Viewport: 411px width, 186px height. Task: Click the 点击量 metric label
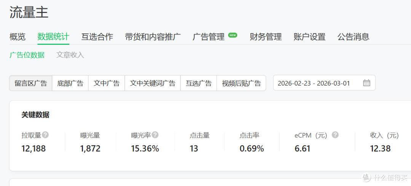(x=200, y=135)
